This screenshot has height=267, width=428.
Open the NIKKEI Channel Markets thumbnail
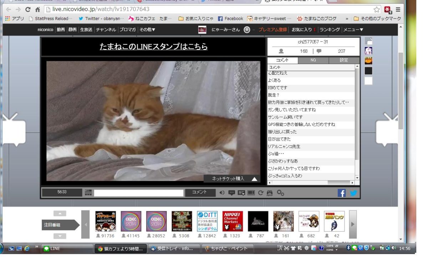pos(233,221)
